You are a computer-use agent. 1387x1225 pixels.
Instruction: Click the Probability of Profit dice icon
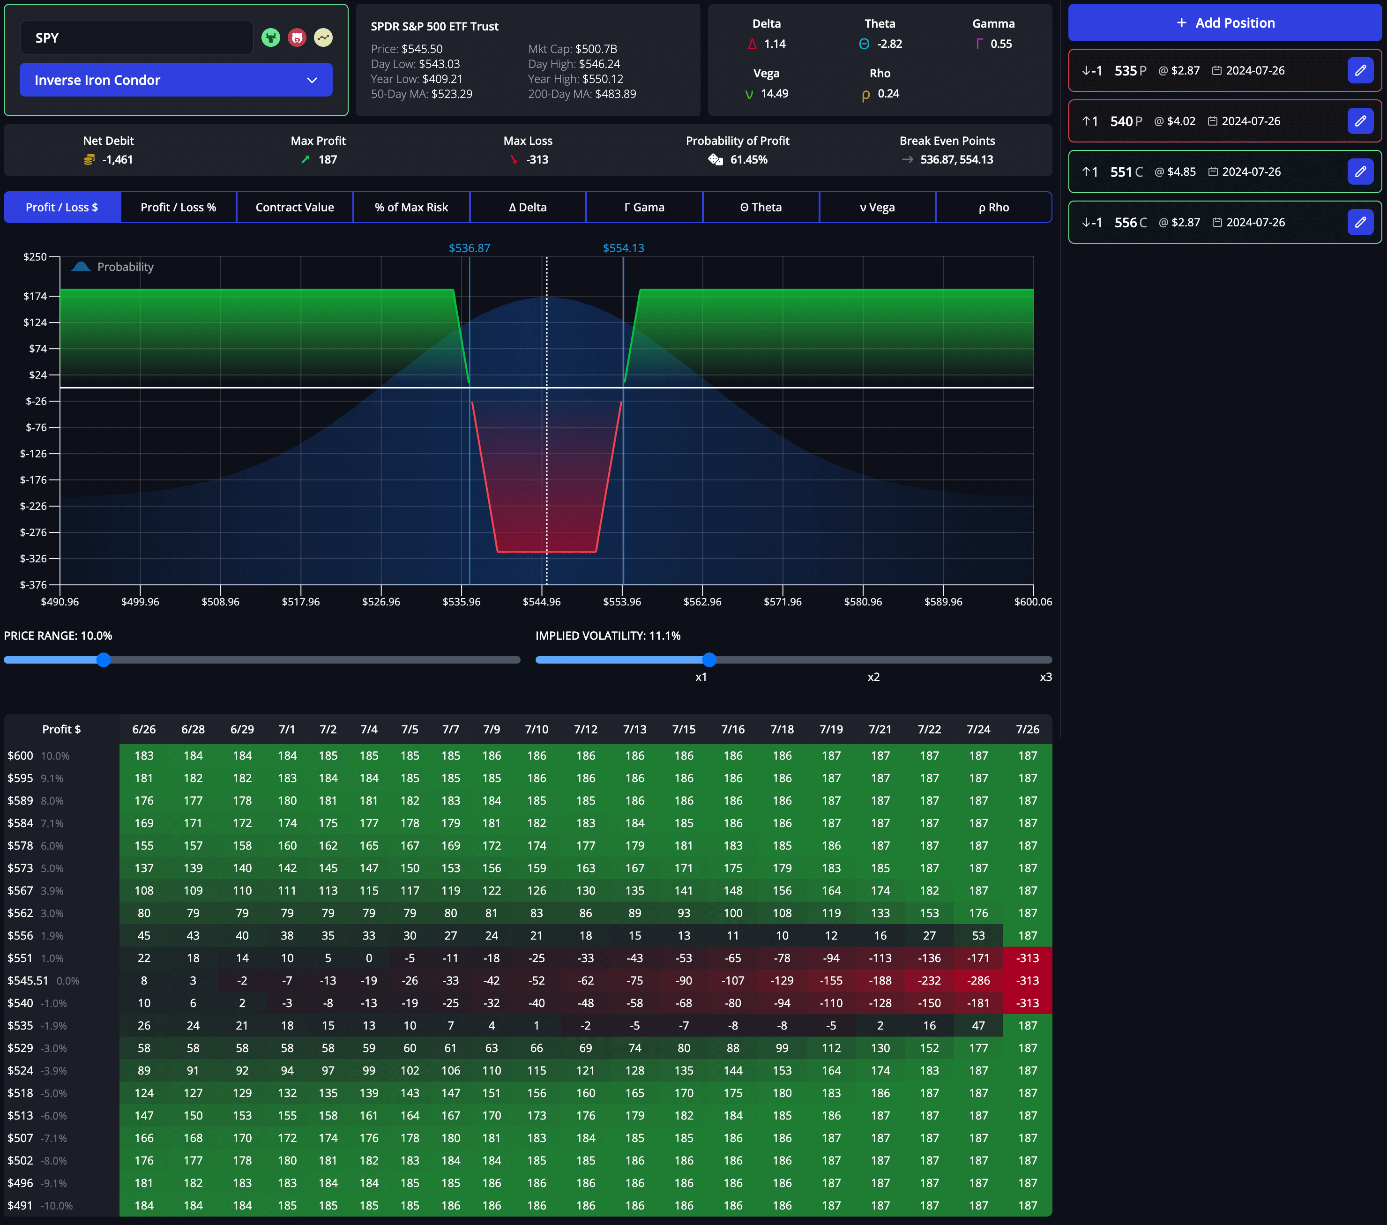715,159
